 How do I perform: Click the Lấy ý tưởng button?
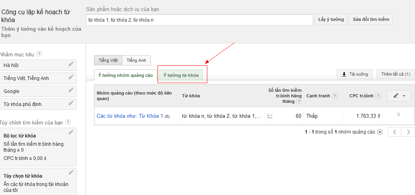pos(331,19)
